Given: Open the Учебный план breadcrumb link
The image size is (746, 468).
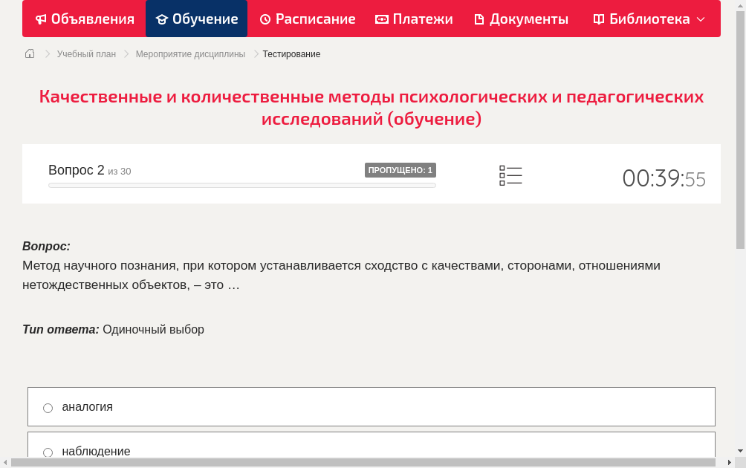Looking at the screenshot, I should pos(85,53).
